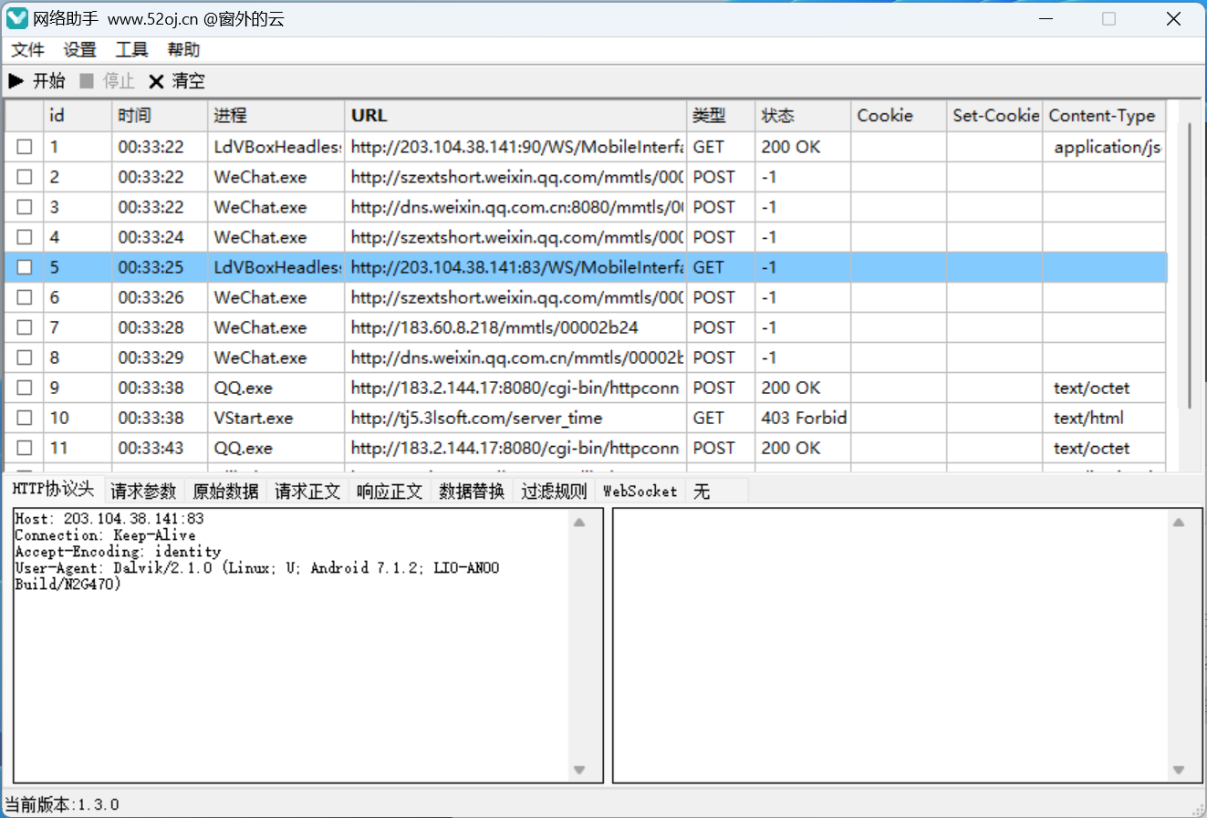The width and height of the screenshot is (1207, 818).
Task: Select the 200 OK status in row 9
Action: (x=803, y=388)
